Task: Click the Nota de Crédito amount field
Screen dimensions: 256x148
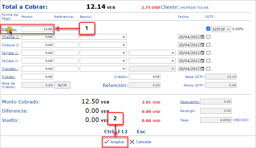Action: (x=37, y=85)
